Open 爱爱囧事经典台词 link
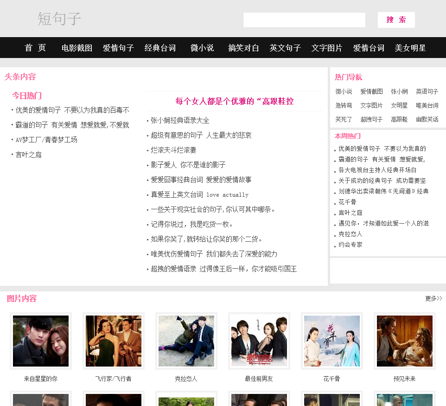The width and height of the screenshot is (446, 406). coord(201,180)
